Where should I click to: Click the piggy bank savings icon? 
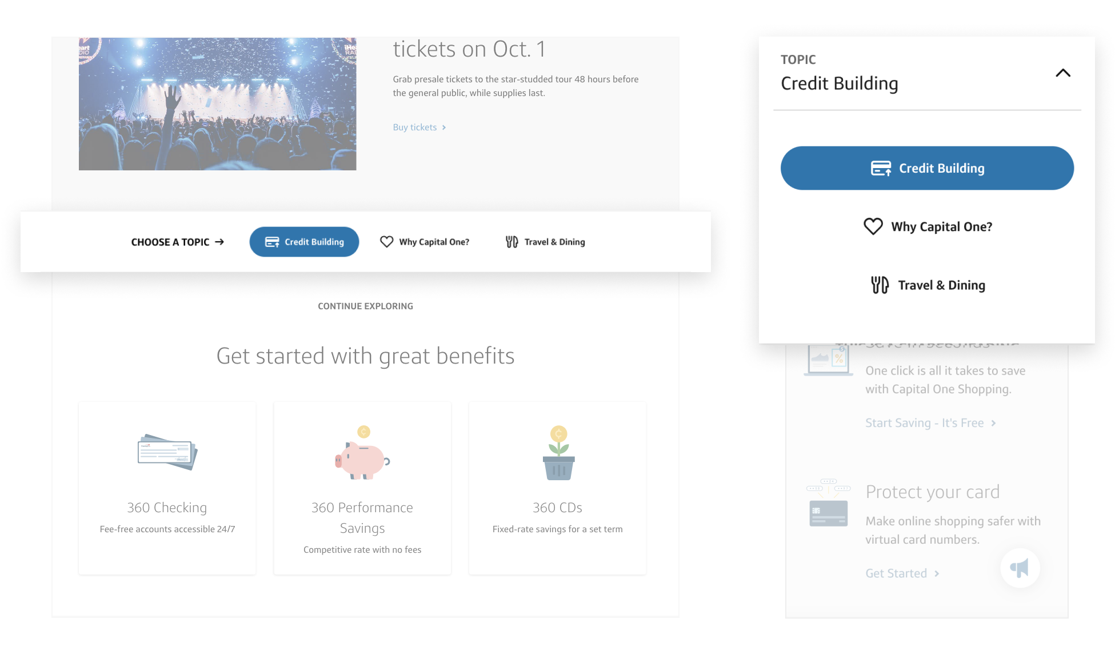coord(362,453)
